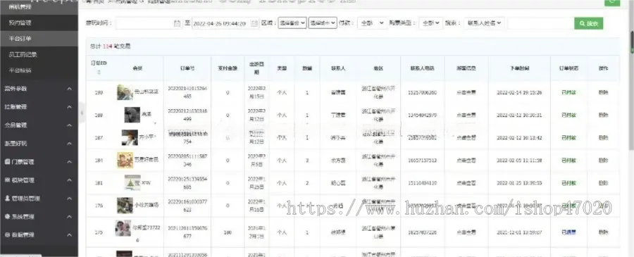The height and width of the screenshot is (257, 634).
Task: Click the green 搜索 search button
Action: click(x=589, y=23)
